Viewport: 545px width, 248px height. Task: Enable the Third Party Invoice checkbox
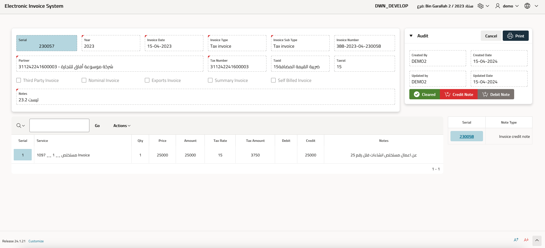tap(19, 80)
